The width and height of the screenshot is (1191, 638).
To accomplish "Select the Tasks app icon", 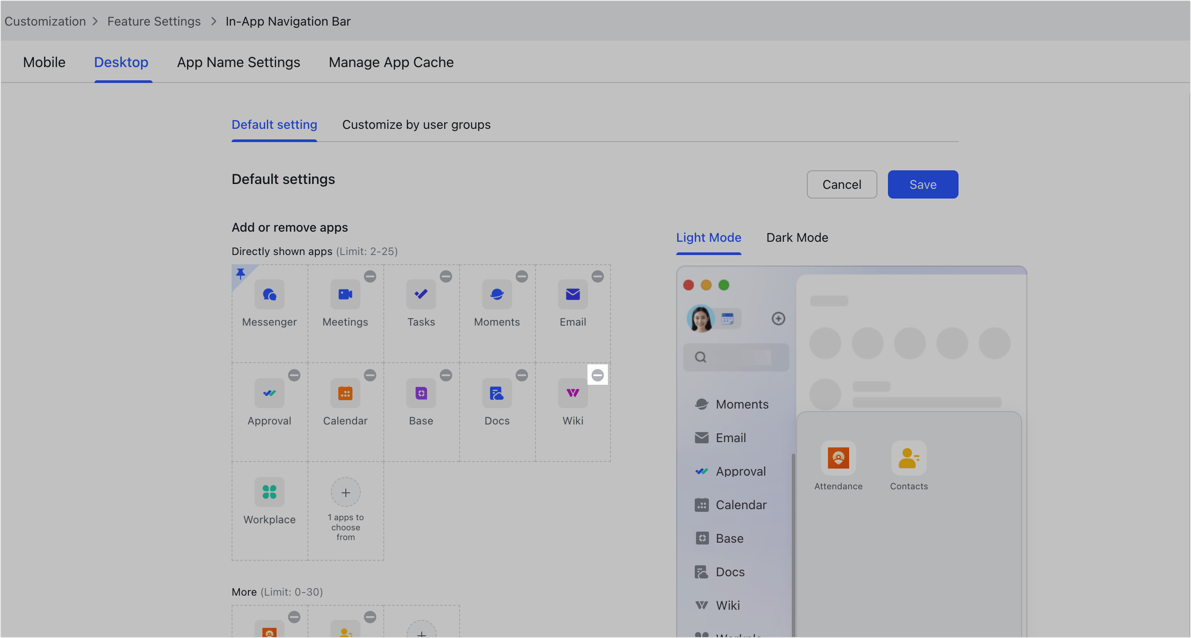I will (x=421, y=294).
